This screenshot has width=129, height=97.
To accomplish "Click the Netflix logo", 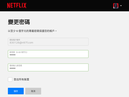I will click(x=17, y=5).
